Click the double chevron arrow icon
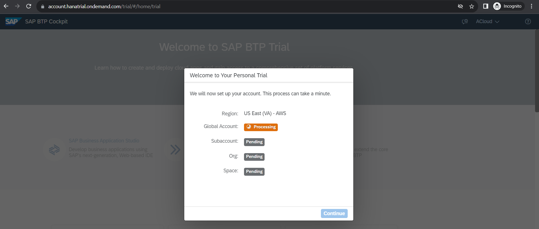539x229 pixels. [175, 149]
